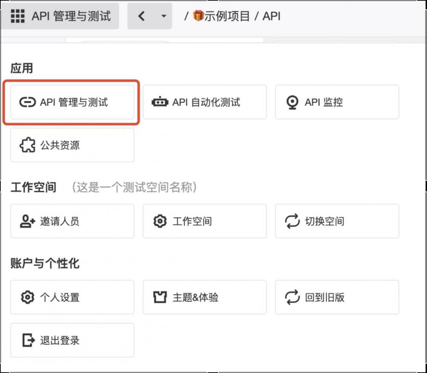427x373 pixels.
Task: Click the puzzle icon for 公共资源
Action: [28, 145]
